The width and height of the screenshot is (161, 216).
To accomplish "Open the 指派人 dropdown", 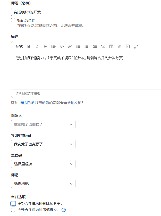I will coord(43,124).
